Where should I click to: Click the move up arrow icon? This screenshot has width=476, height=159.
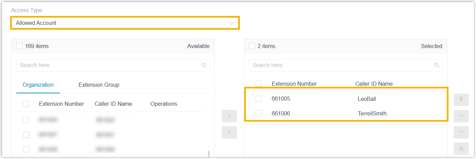(x=461, y=116)
